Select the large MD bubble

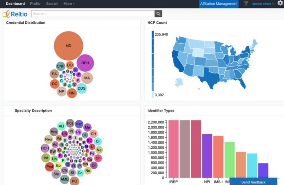68,46
